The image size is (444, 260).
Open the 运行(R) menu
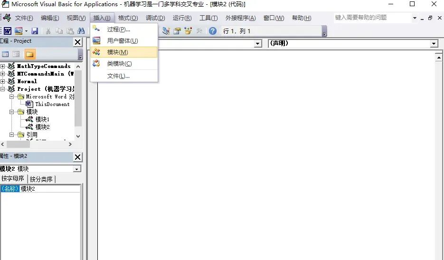(x=182, y=18)
